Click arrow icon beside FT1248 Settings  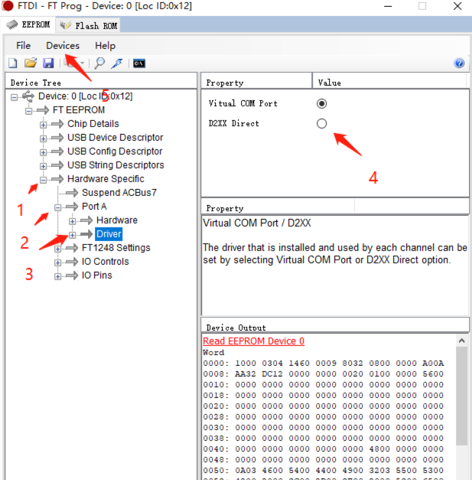(x=72, y=247)
